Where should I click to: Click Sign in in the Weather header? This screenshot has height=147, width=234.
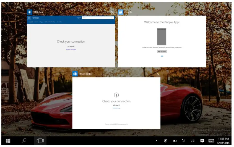[x=79, y=18]
